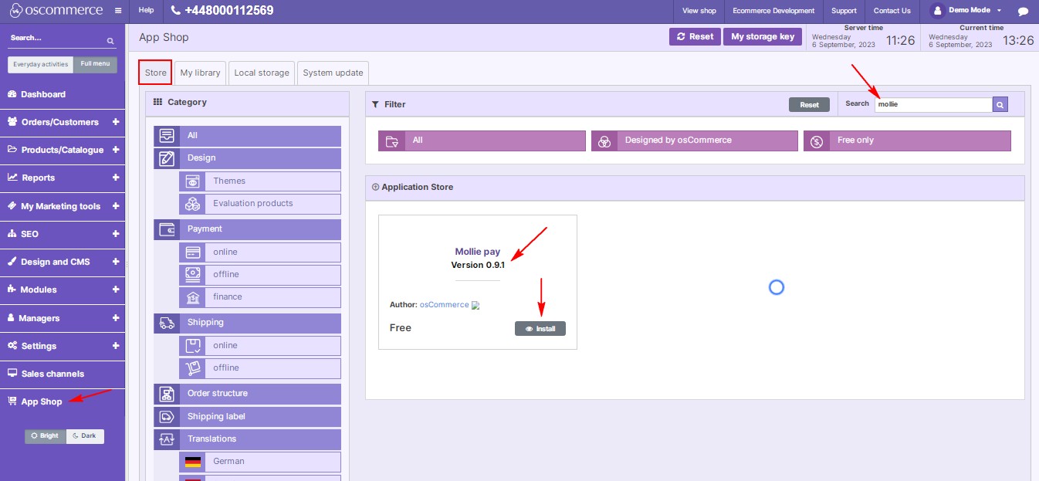Screen dimensions: 1039x481
Task: Open the Local storage tab
Action: click(x=262, y=73)
